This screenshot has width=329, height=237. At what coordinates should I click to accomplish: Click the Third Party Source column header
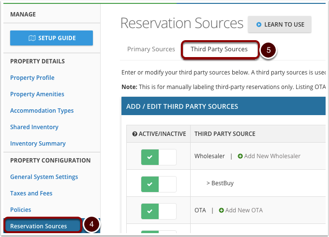tap(225, 134)
